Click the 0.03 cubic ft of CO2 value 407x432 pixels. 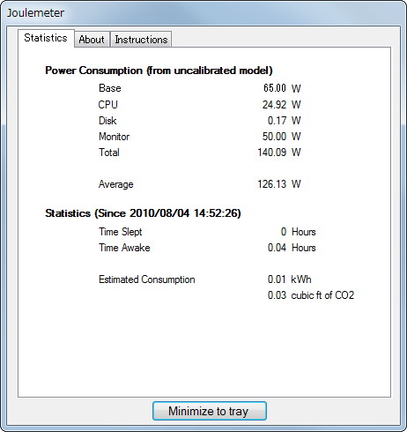[311, 295]
